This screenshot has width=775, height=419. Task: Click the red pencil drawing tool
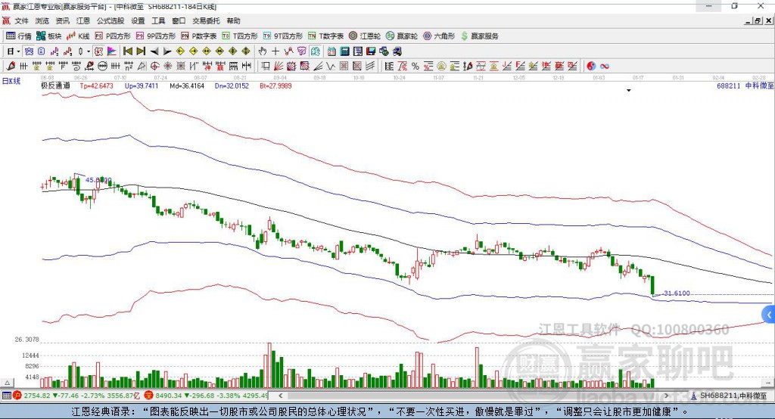(x=11, y=67)
